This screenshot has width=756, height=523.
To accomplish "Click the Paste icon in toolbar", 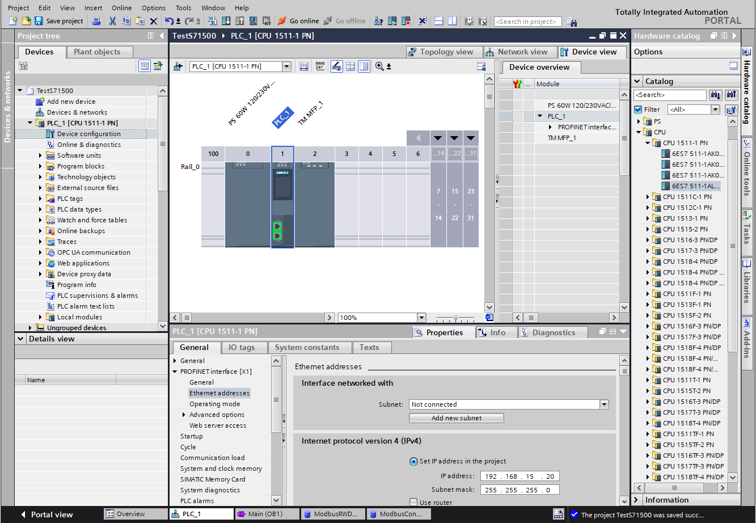I will (x=140, y=21).
